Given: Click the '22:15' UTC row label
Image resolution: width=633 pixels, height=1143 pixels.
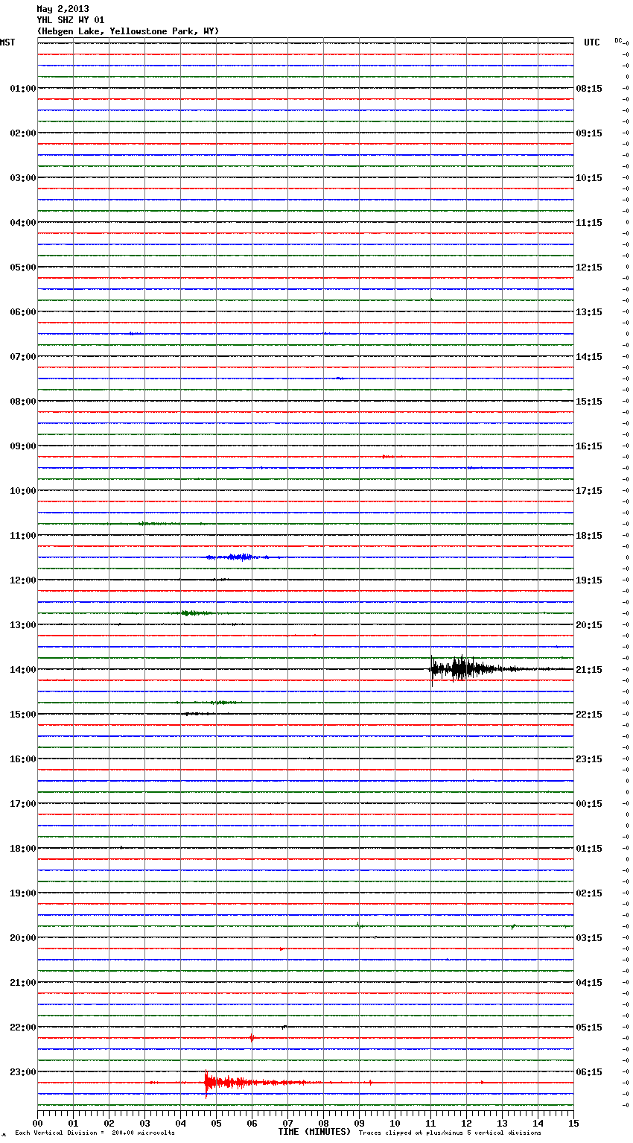Looking at the screenshot, I should click(589, 715).
